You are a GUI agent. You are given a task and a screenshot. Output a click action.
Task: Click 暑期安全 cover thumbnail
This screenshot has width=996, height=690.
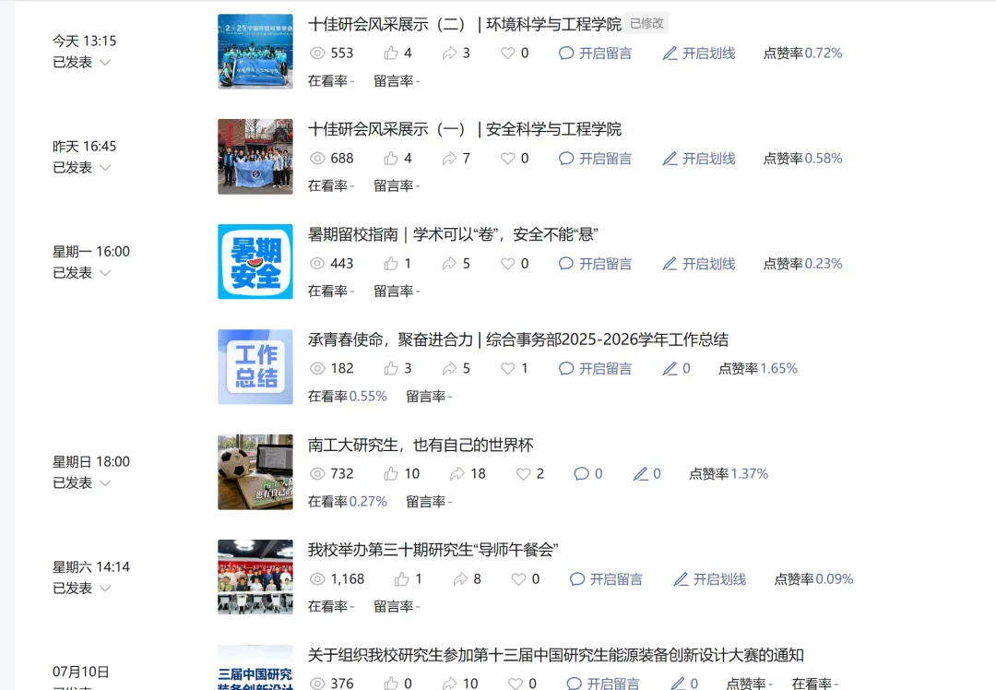[255, 262]
